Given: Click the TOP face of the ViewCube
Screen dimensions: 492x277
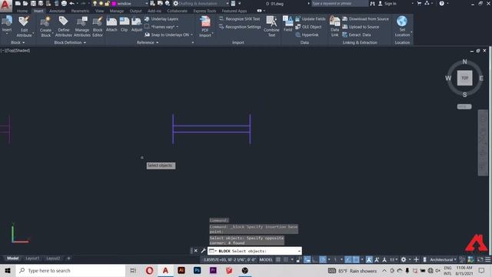Looking at the screenshot, I should [x=464, y=78].
